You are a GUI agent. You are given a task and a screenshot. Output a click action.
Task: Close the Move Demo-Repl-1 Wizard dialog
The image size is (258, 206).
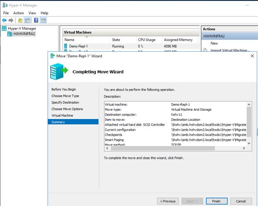[x=252, y=56]
